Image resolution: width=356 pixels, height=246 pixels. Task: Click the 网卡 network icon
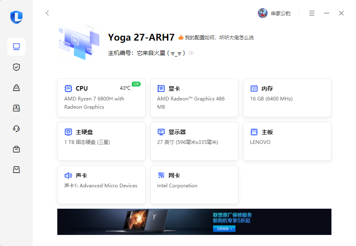161,175
